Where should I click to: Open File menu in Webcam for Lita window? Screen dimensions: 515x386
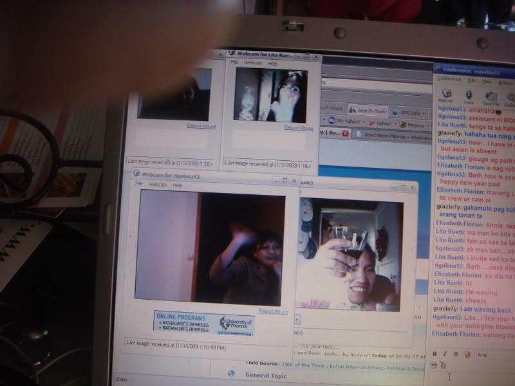tap(234, 62)
